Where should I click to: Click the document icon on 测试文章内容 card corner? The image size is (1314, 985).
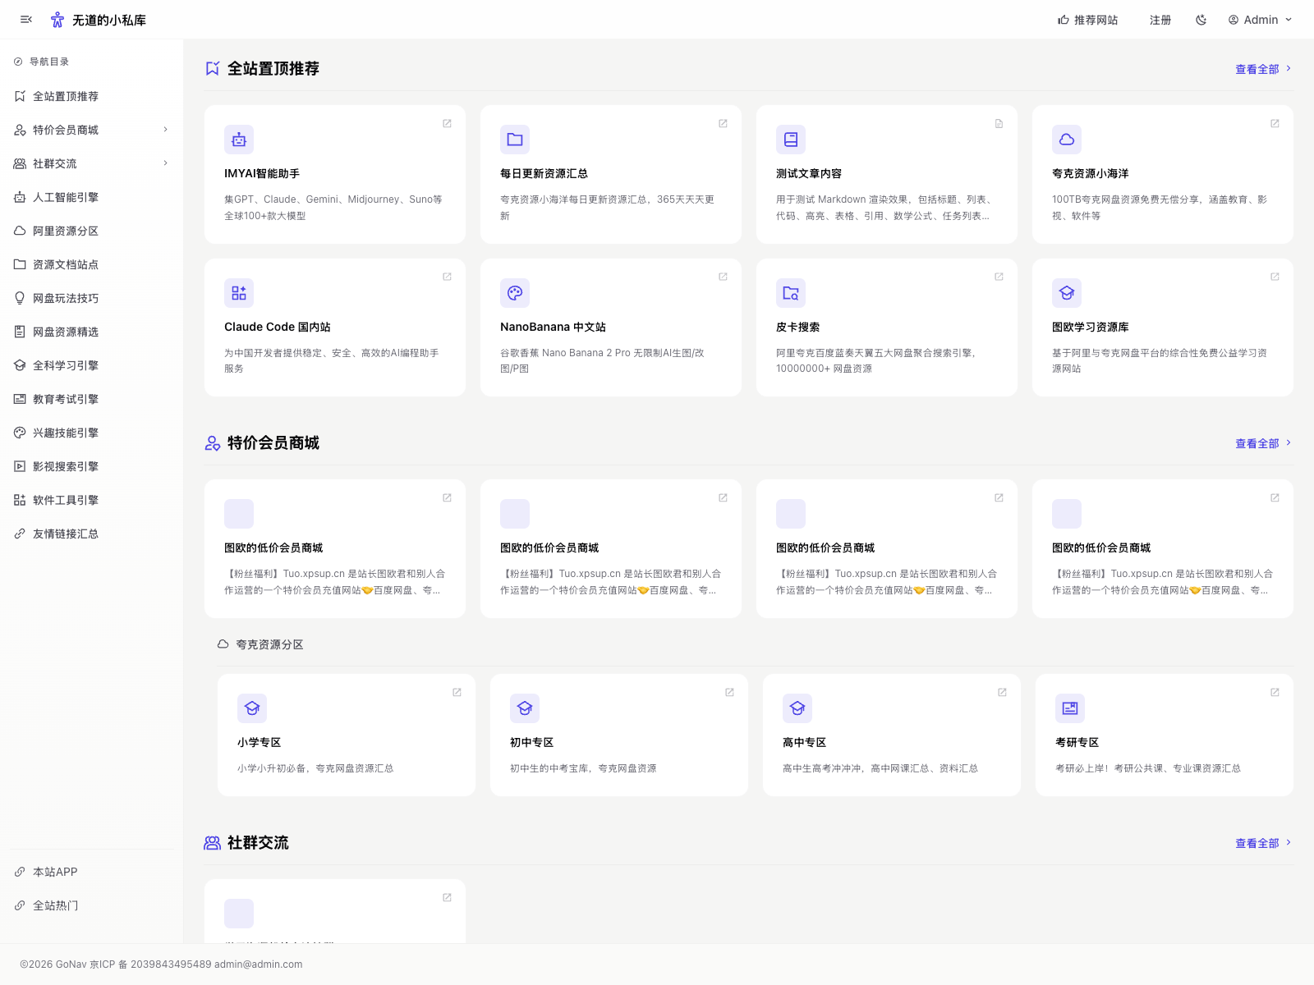click(x=999, y=123)
